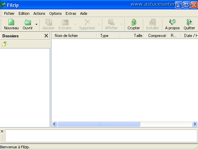Screen dimensions: 198x150
Task: Expand the Afficher dropdown arrow
Action: tap(121, 25)
